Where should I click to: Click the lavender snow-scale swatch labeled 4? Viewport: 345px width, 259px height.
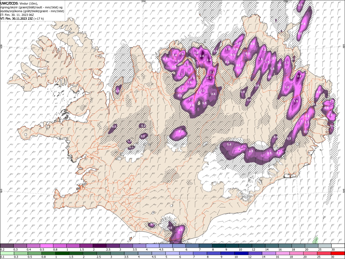tap(152, 246)
